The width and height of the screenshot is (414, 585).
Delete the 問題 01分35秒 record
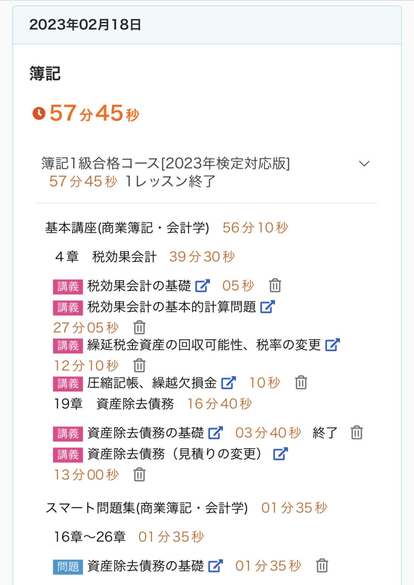click(322, 566)
